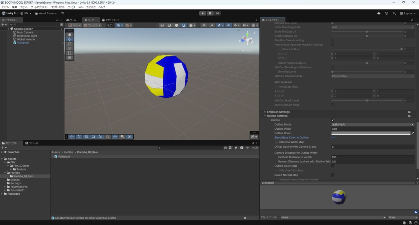The height and width of the screenshot is (225, 419).
Task: Enable the Baked Normal Map checkbox
Action: (333, 175)
